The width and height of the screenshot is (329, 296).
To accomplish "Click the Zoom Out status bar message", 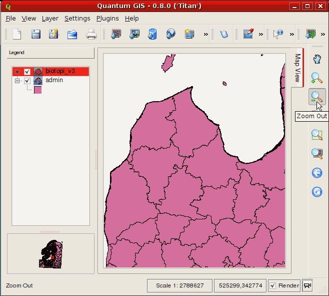I will click(x=19, y=285).
